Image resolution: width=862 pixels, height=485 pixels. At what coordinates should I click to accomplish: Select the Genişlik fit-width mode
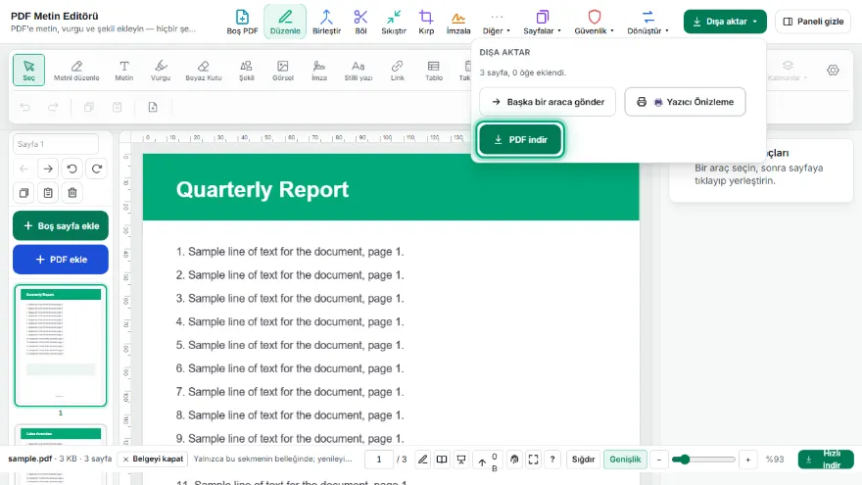tap(625, 460)
